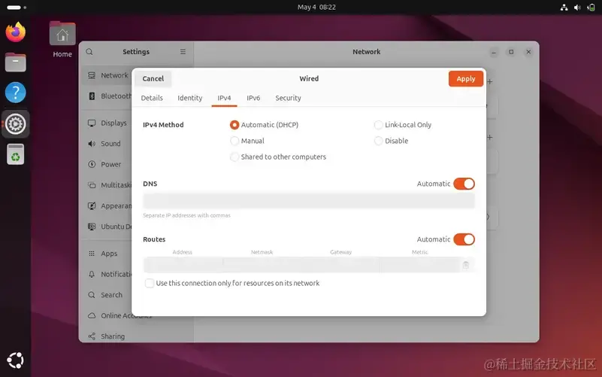Switch to the Identity tab
Screen dimensions: 602x377
click(189, 98)
